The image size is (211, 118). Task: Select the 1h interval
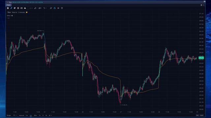[x=40, y=115]
